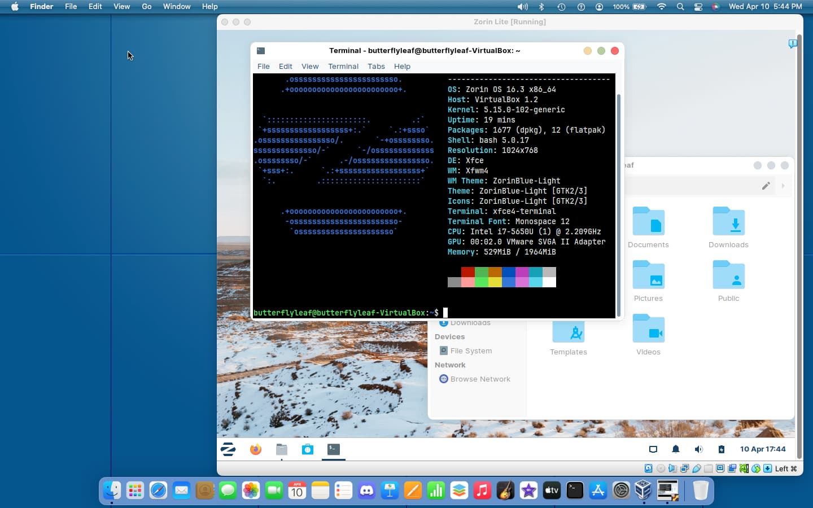Open the Zorin start menu
The height and width of the screenshot is (508, 813).
tap(228, 449)
